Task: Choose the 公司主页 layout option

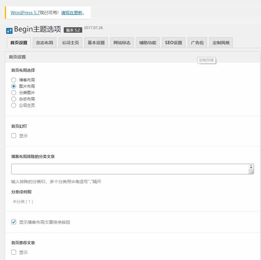Action: tap(14, 105)
